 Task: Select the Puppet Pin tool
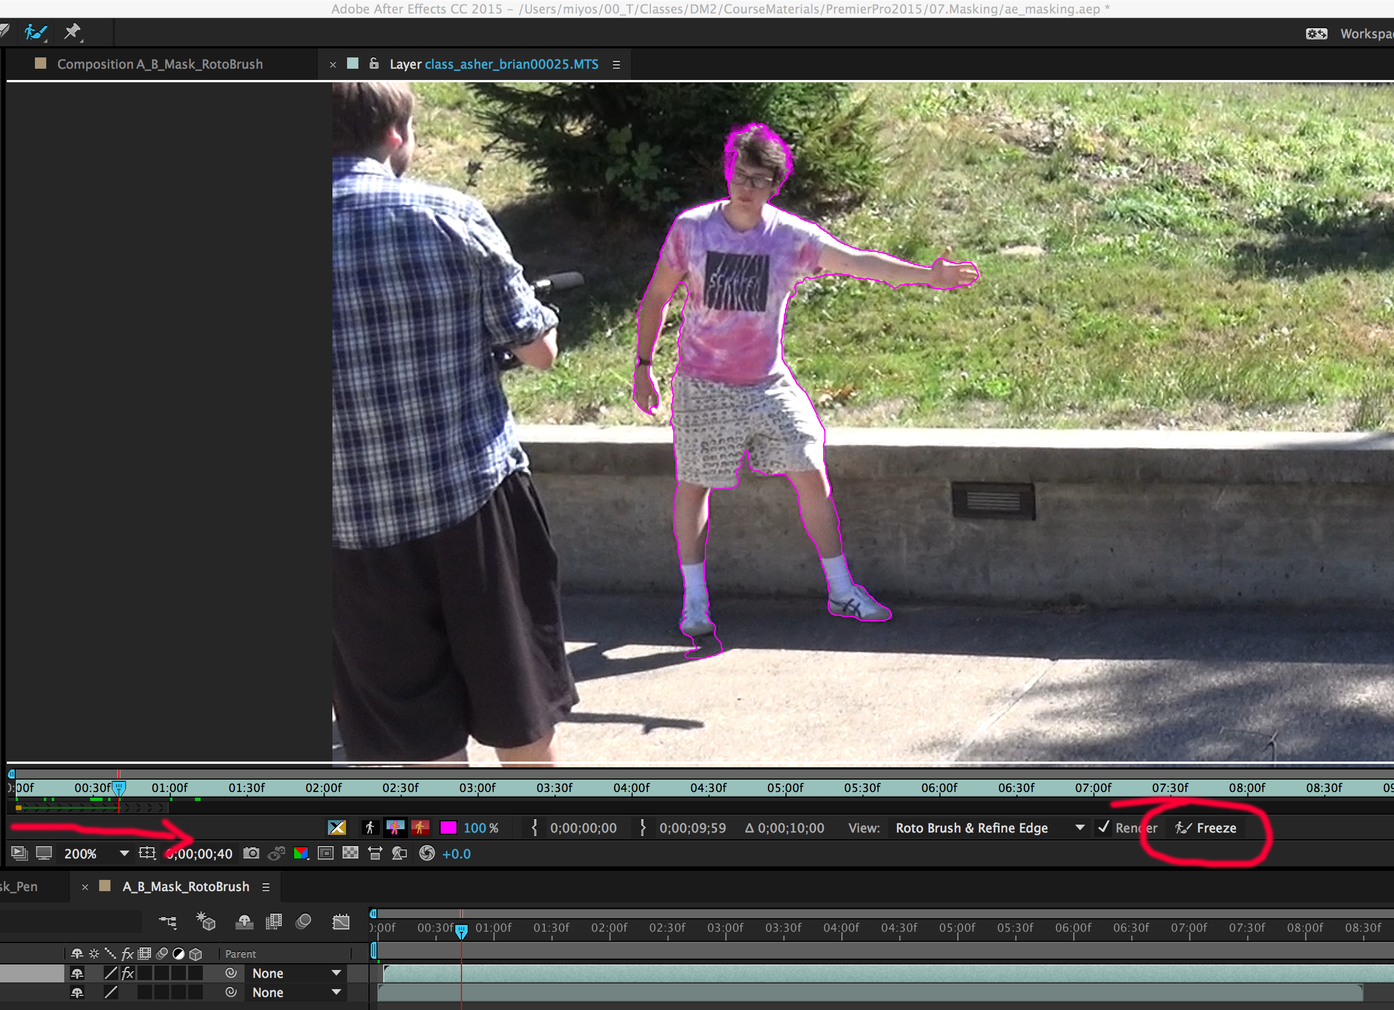click(x=73, y=32)
